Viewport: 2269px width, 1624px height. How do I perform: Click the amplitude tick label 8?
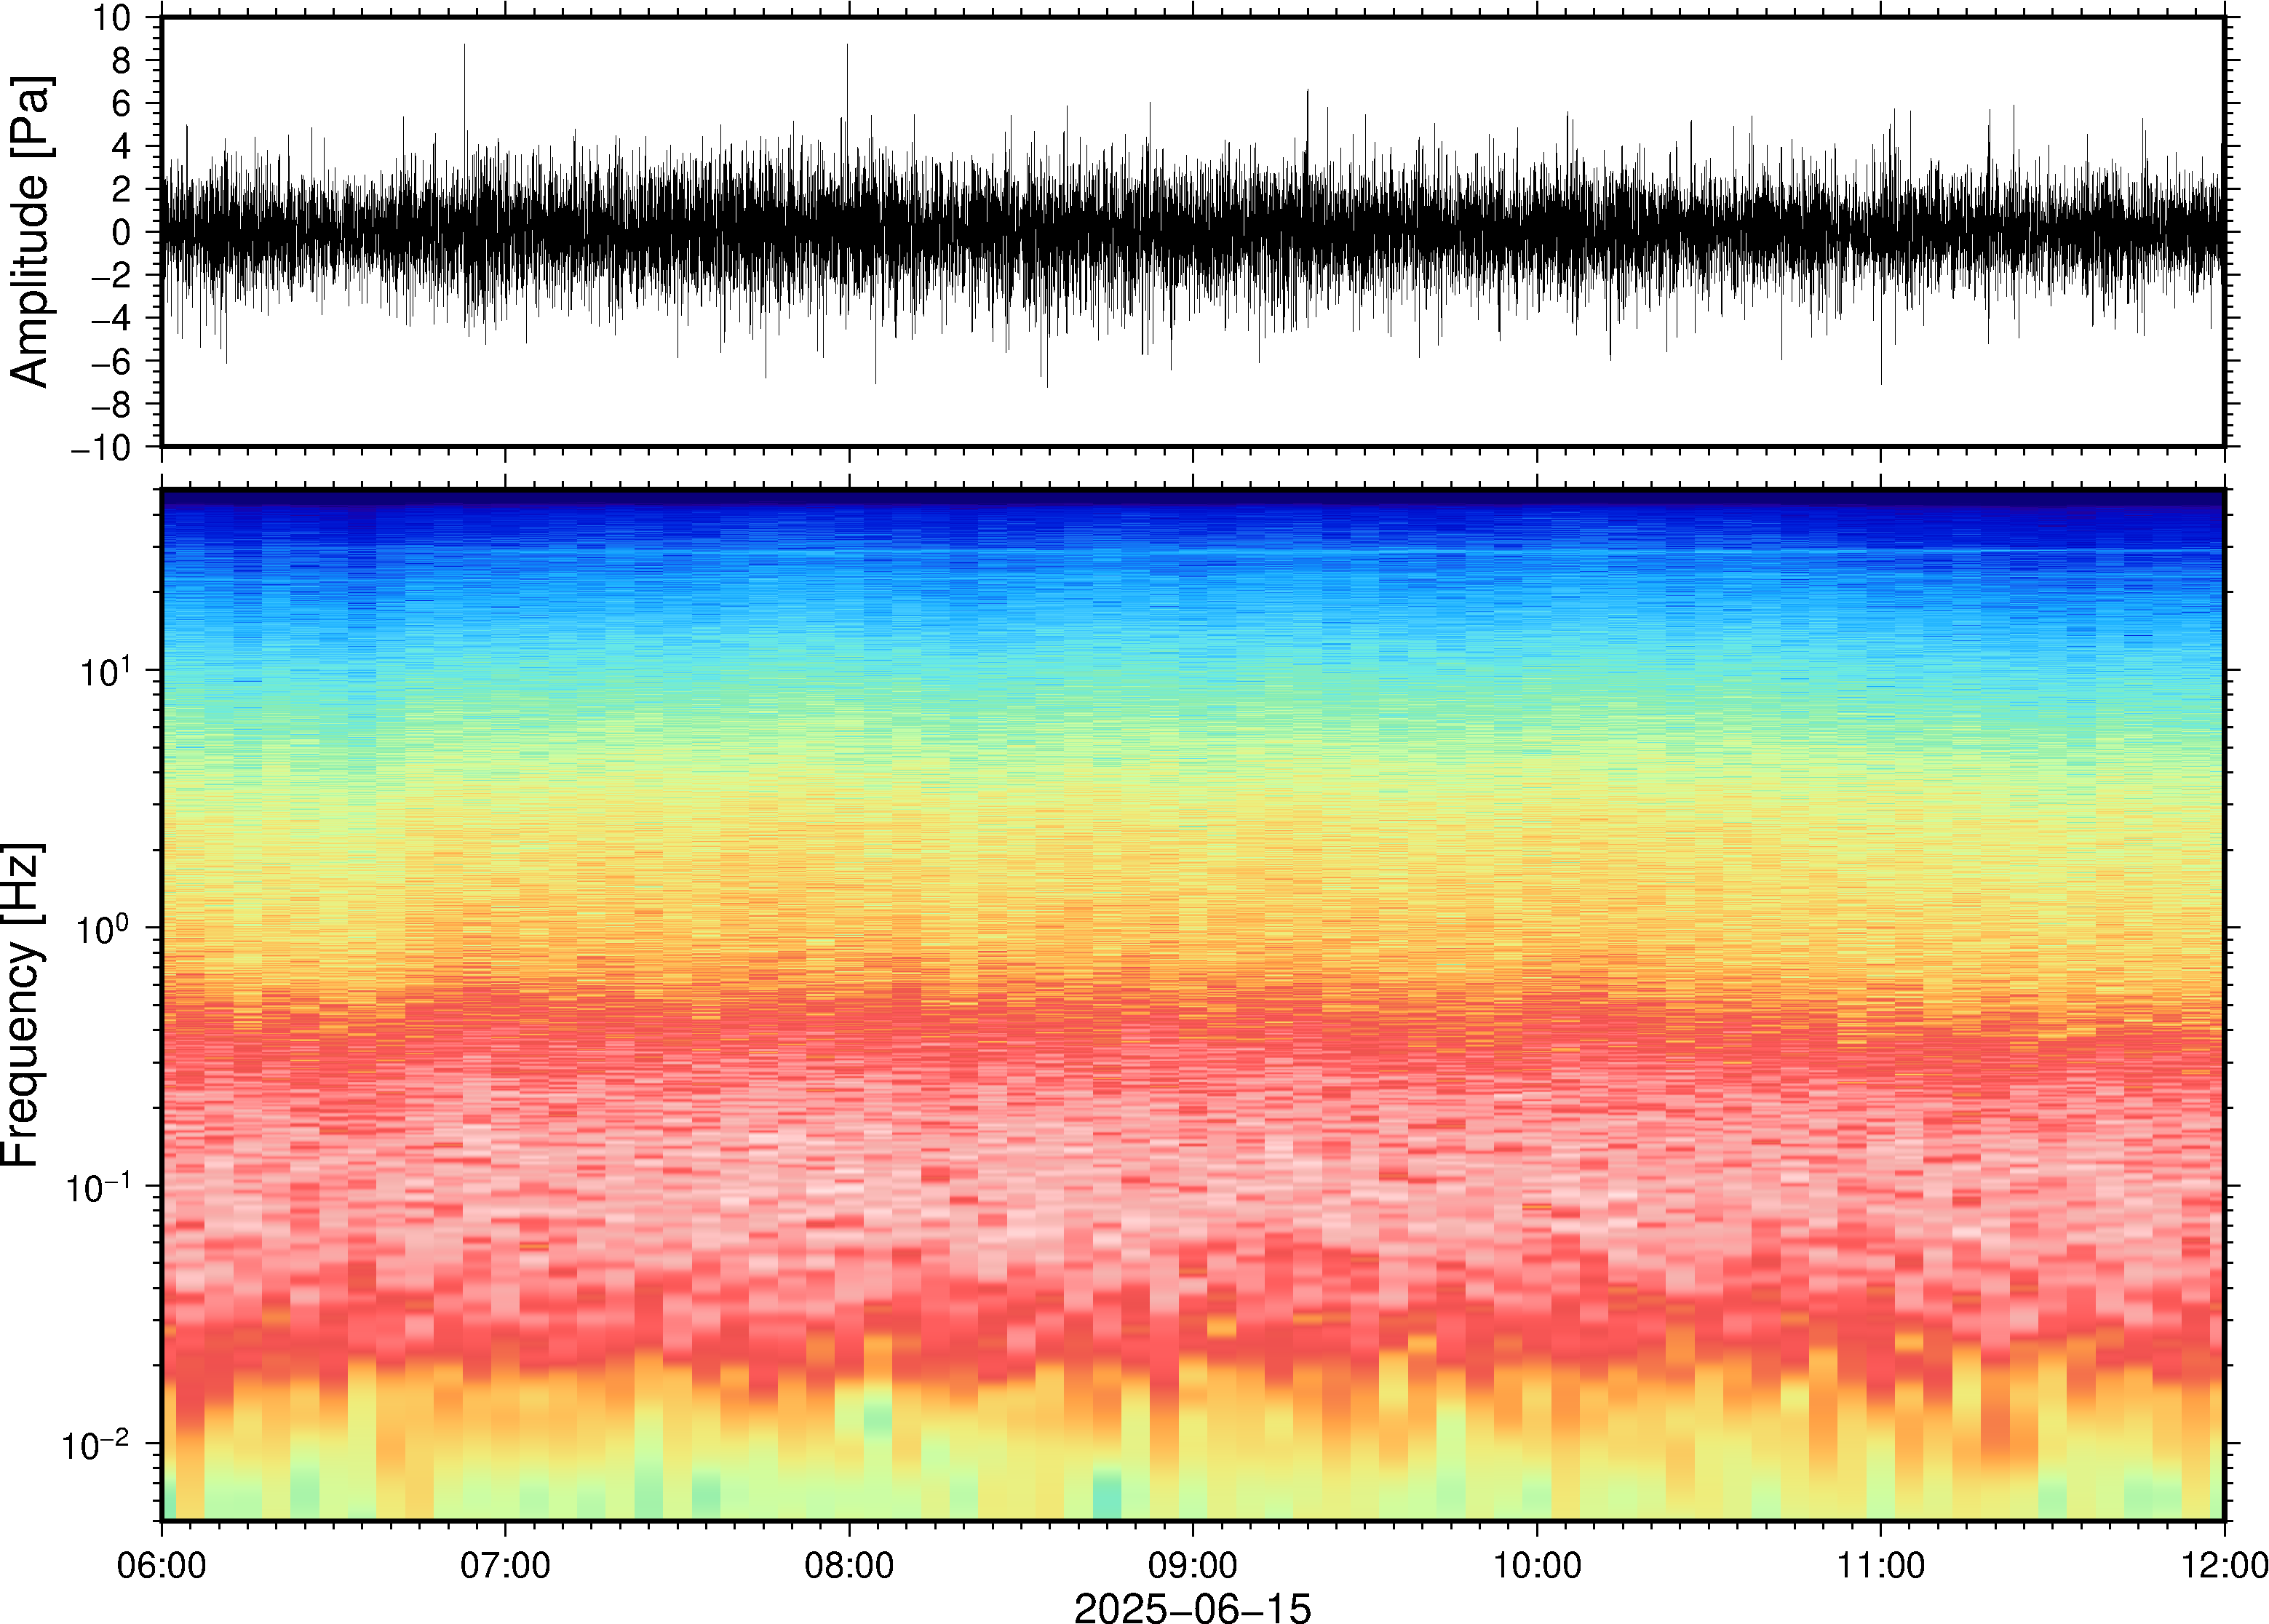122,61
